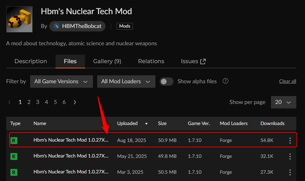Click the Mod Loaders column header
Viewport: 305px width, 181px height.
point(234,124)
